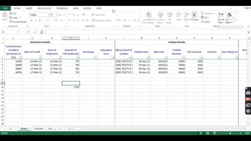Increase font size with the larger A icon
Image resolution: width=251 pixels, height=141 pixels.
coord(60,15)
